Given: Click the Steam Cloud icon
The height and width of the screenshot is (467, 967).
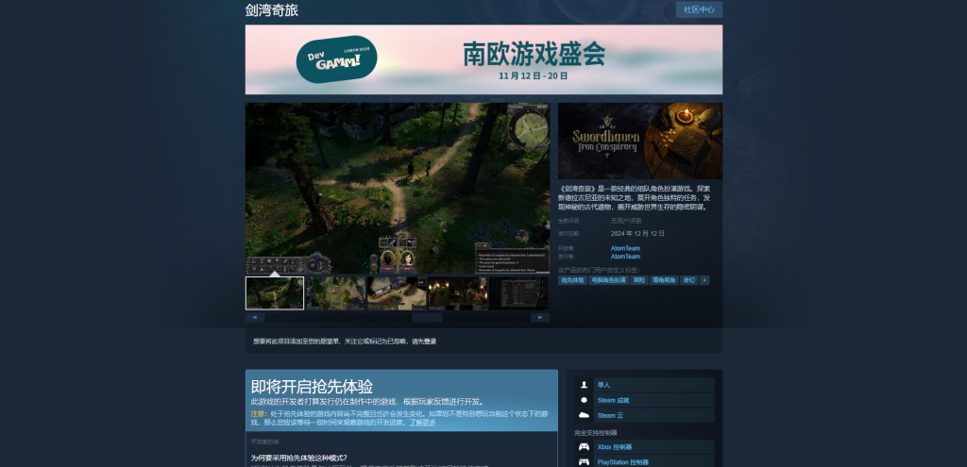Looking at the screenshot, I should 584,416.
